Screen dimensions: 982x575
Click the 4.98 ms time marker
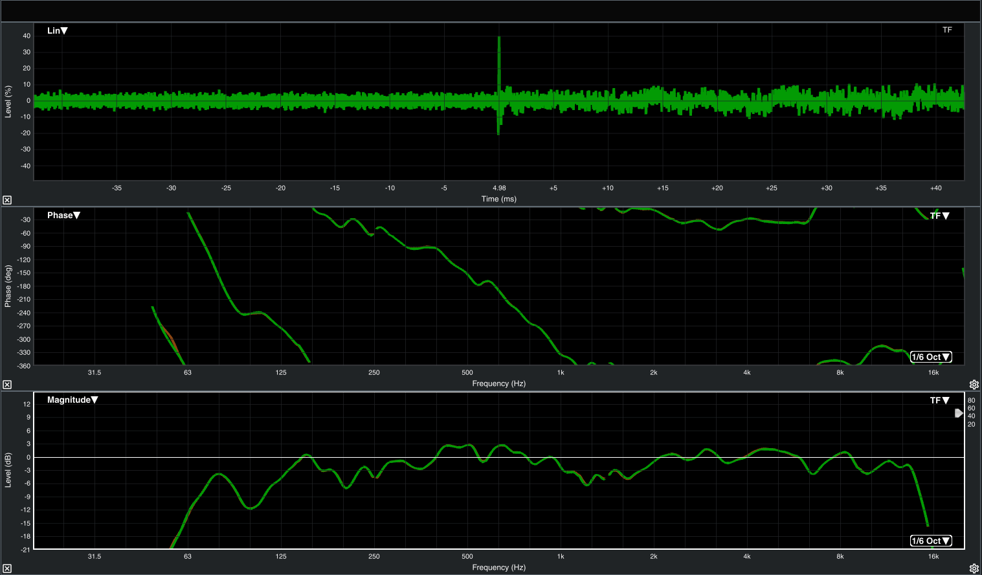pos(499,188)
